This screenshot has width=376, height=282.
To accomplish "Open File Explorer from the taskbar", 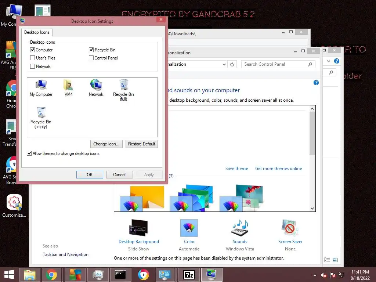I will coord(29,275).
